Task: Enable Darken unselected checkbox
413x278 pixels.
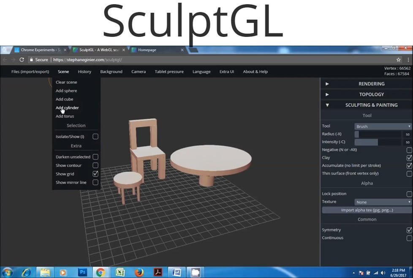Action: click(x=95, y=157)
